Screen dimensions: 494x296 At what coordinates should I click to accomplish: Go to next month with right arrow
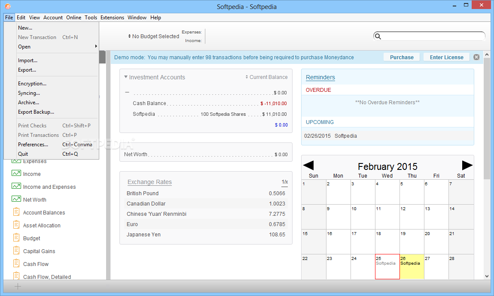(467, 166)
